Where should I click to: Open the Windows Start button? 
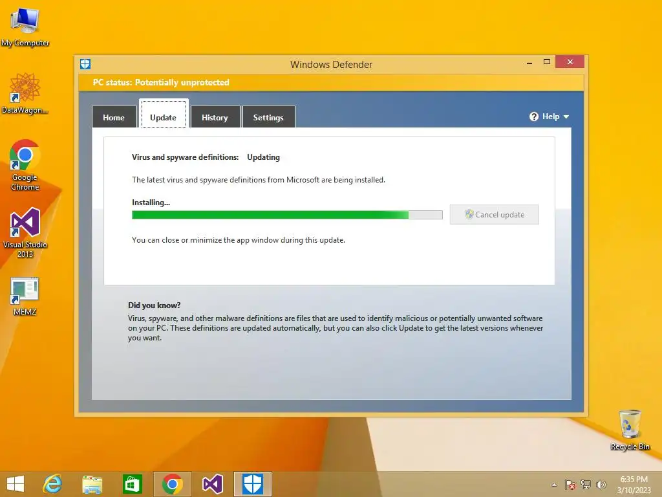click(16, 484)
